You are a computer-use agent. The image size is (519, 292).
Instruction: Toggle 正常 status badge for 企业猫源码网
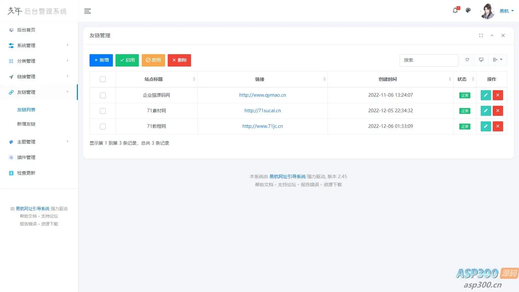click(465, 95)
